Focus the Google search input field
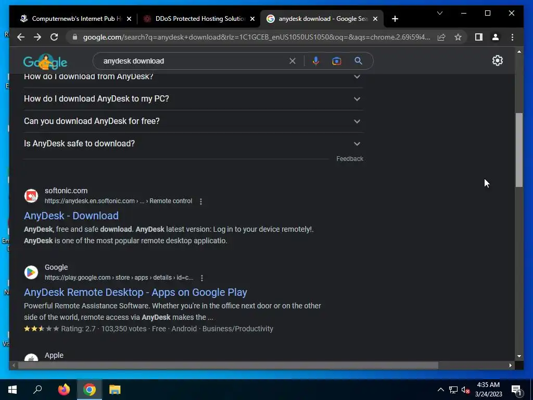This screenshot has width=533, height=400. click(194, 61)
